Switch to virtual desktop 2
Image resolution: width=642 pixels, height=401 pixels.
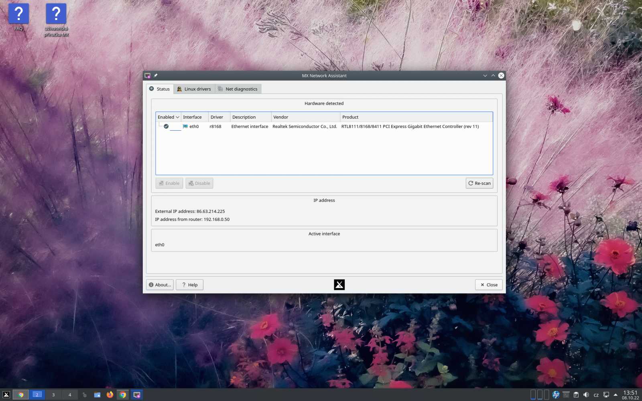pos(37,395)
